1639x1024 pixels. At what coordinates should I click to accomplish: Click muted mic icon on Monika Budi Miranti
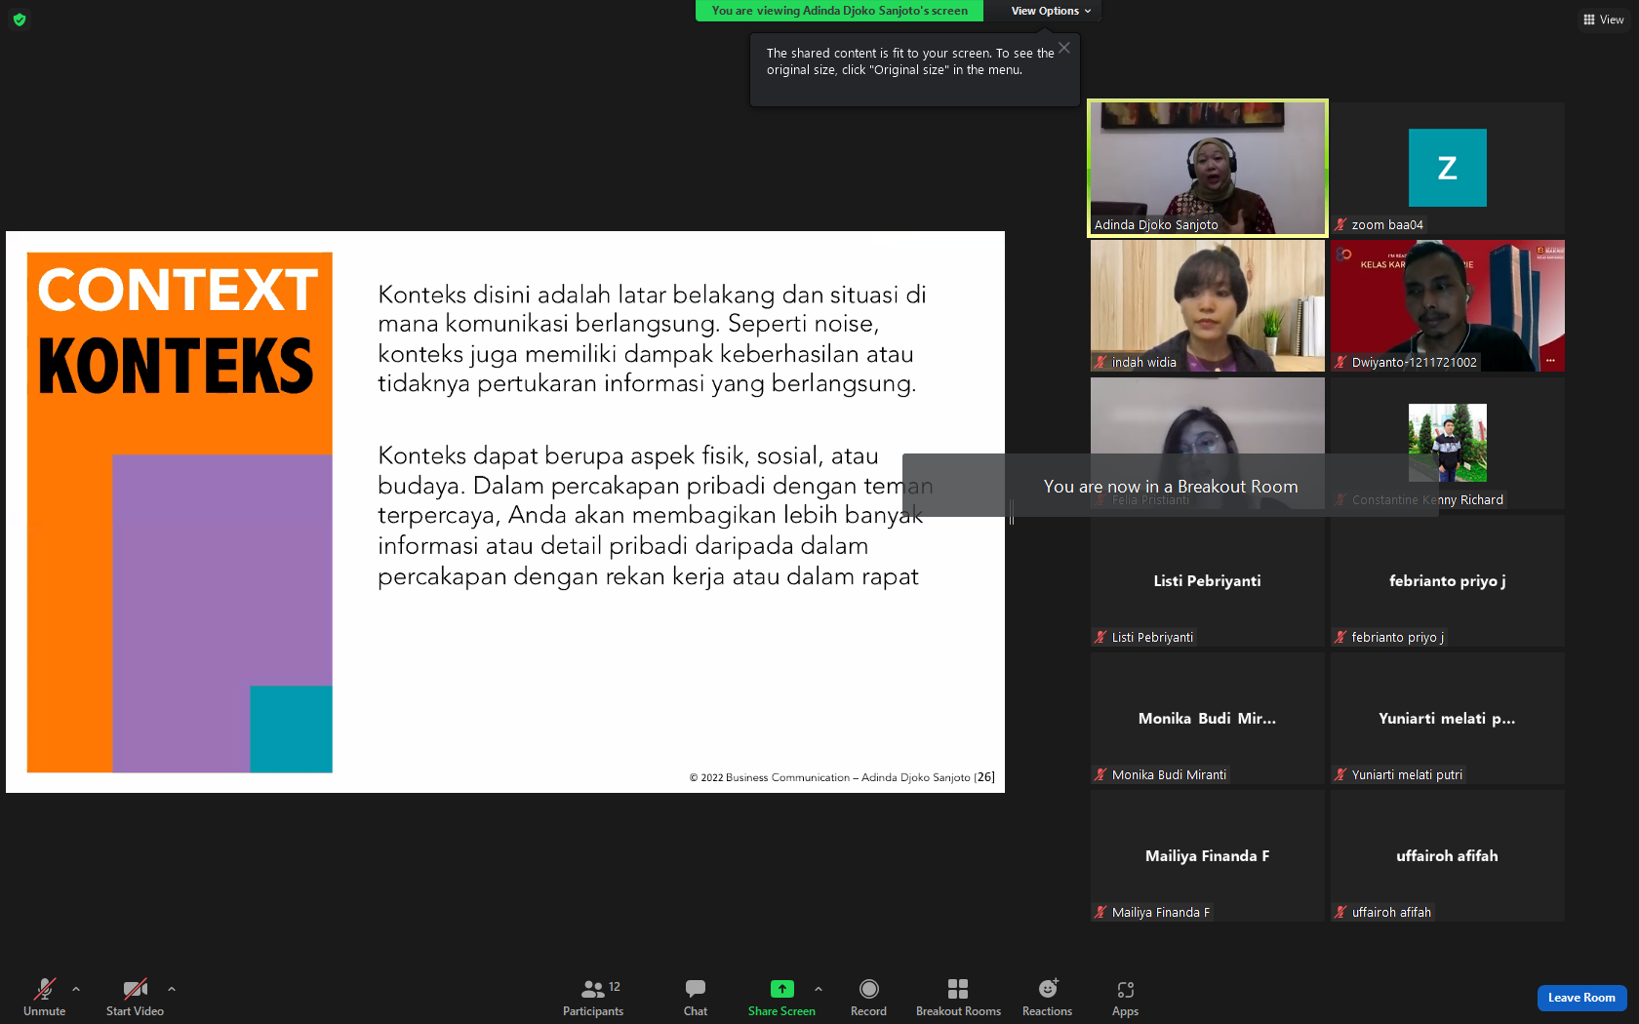(1101, 775)
